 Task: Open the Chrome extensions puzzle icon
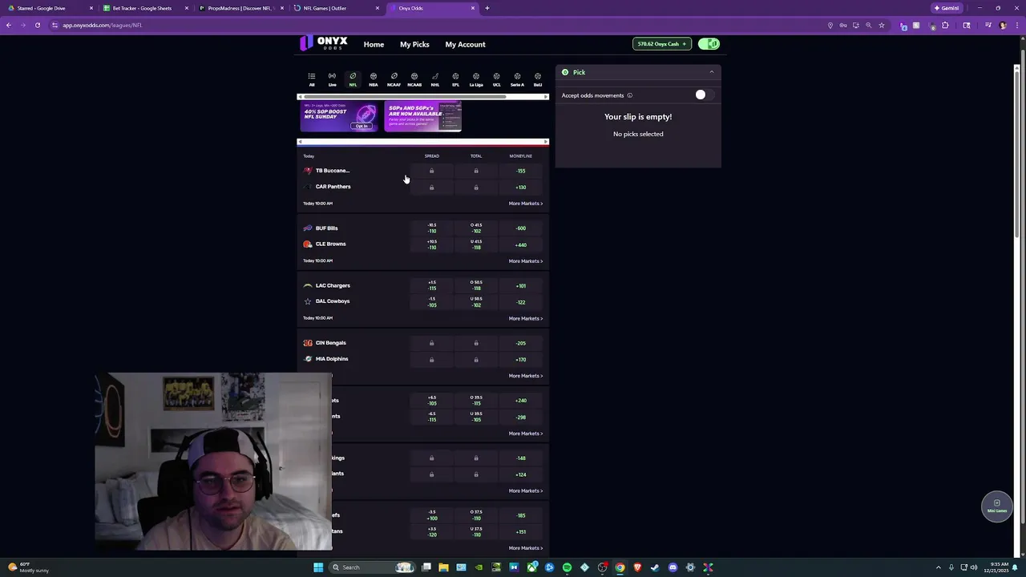[945, 25]
